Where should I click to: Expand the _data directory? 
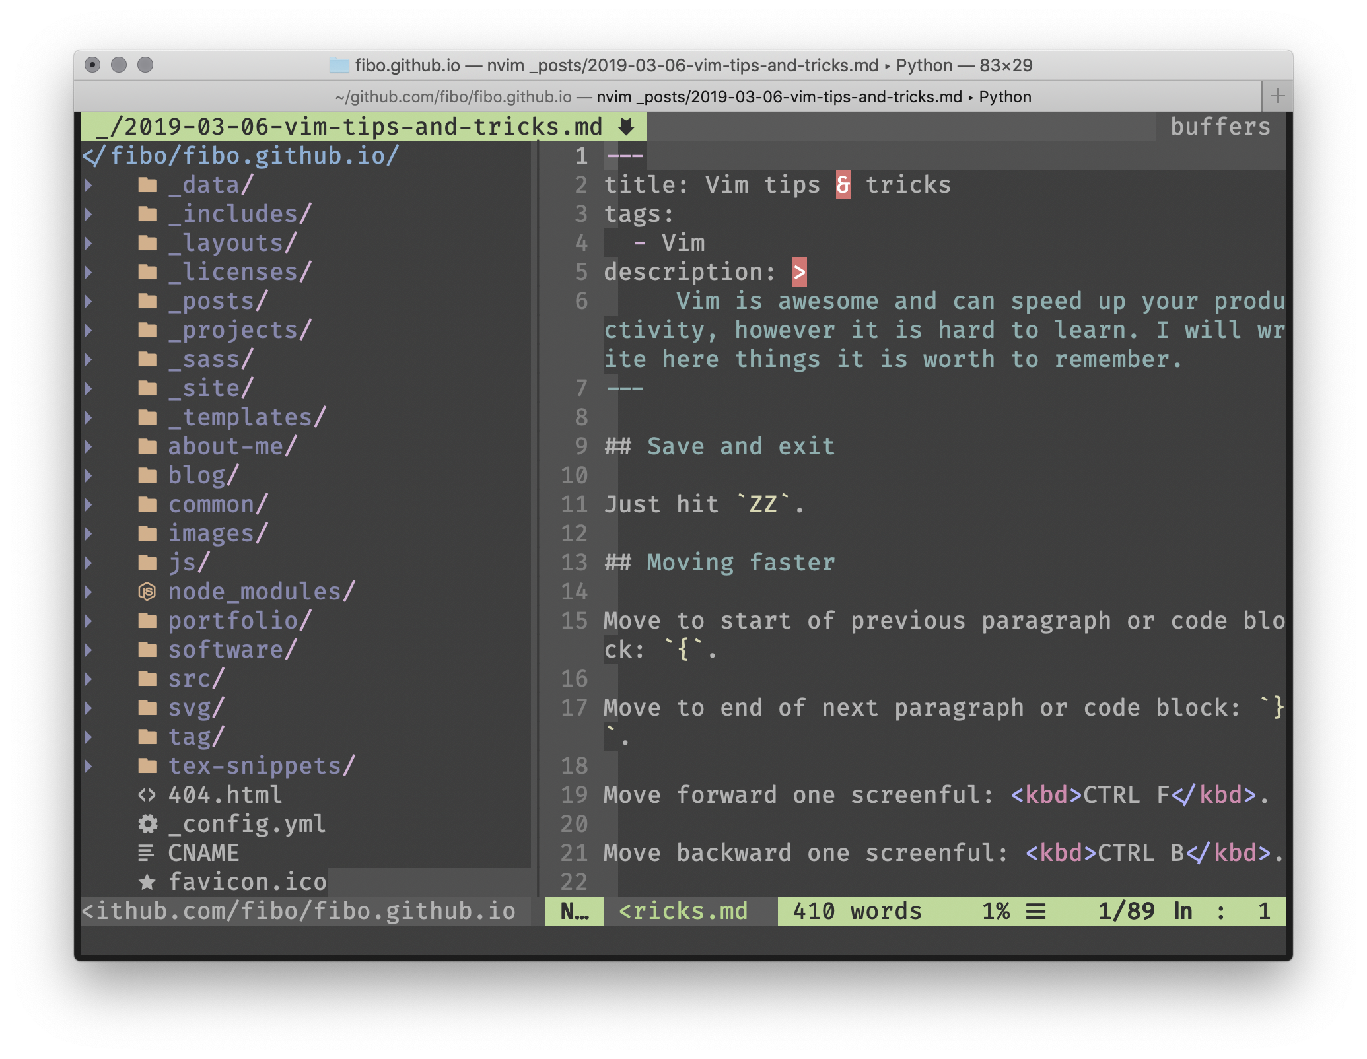pyautogui.click(x=90, y=185)
